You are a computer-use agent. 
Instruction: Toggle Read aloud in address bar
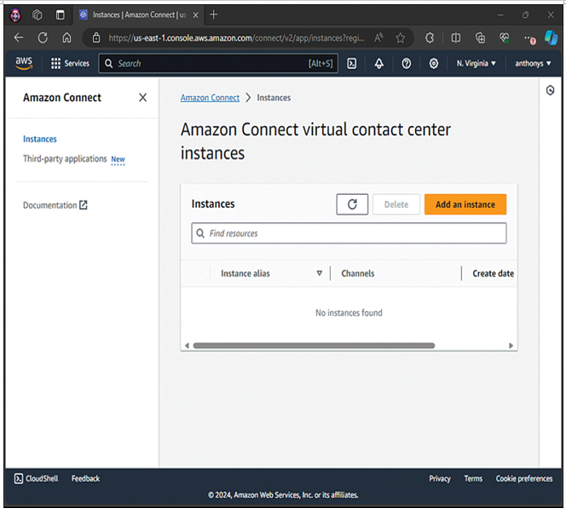[378, 37]
